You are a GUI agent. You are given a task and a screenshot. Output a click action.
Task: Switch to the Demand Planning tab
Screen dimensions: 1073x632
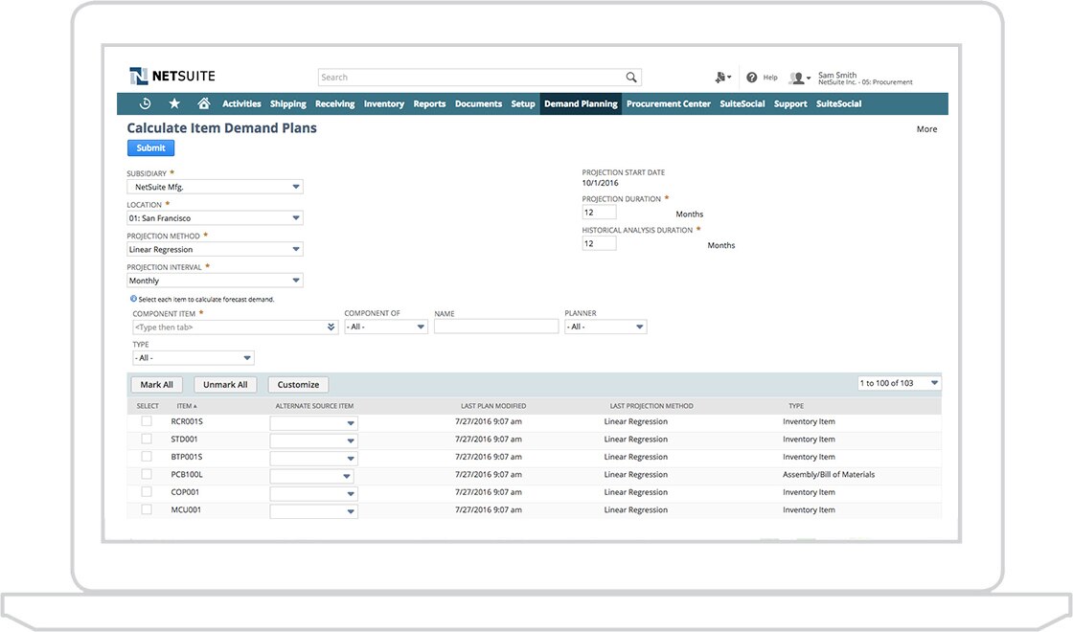581,102
